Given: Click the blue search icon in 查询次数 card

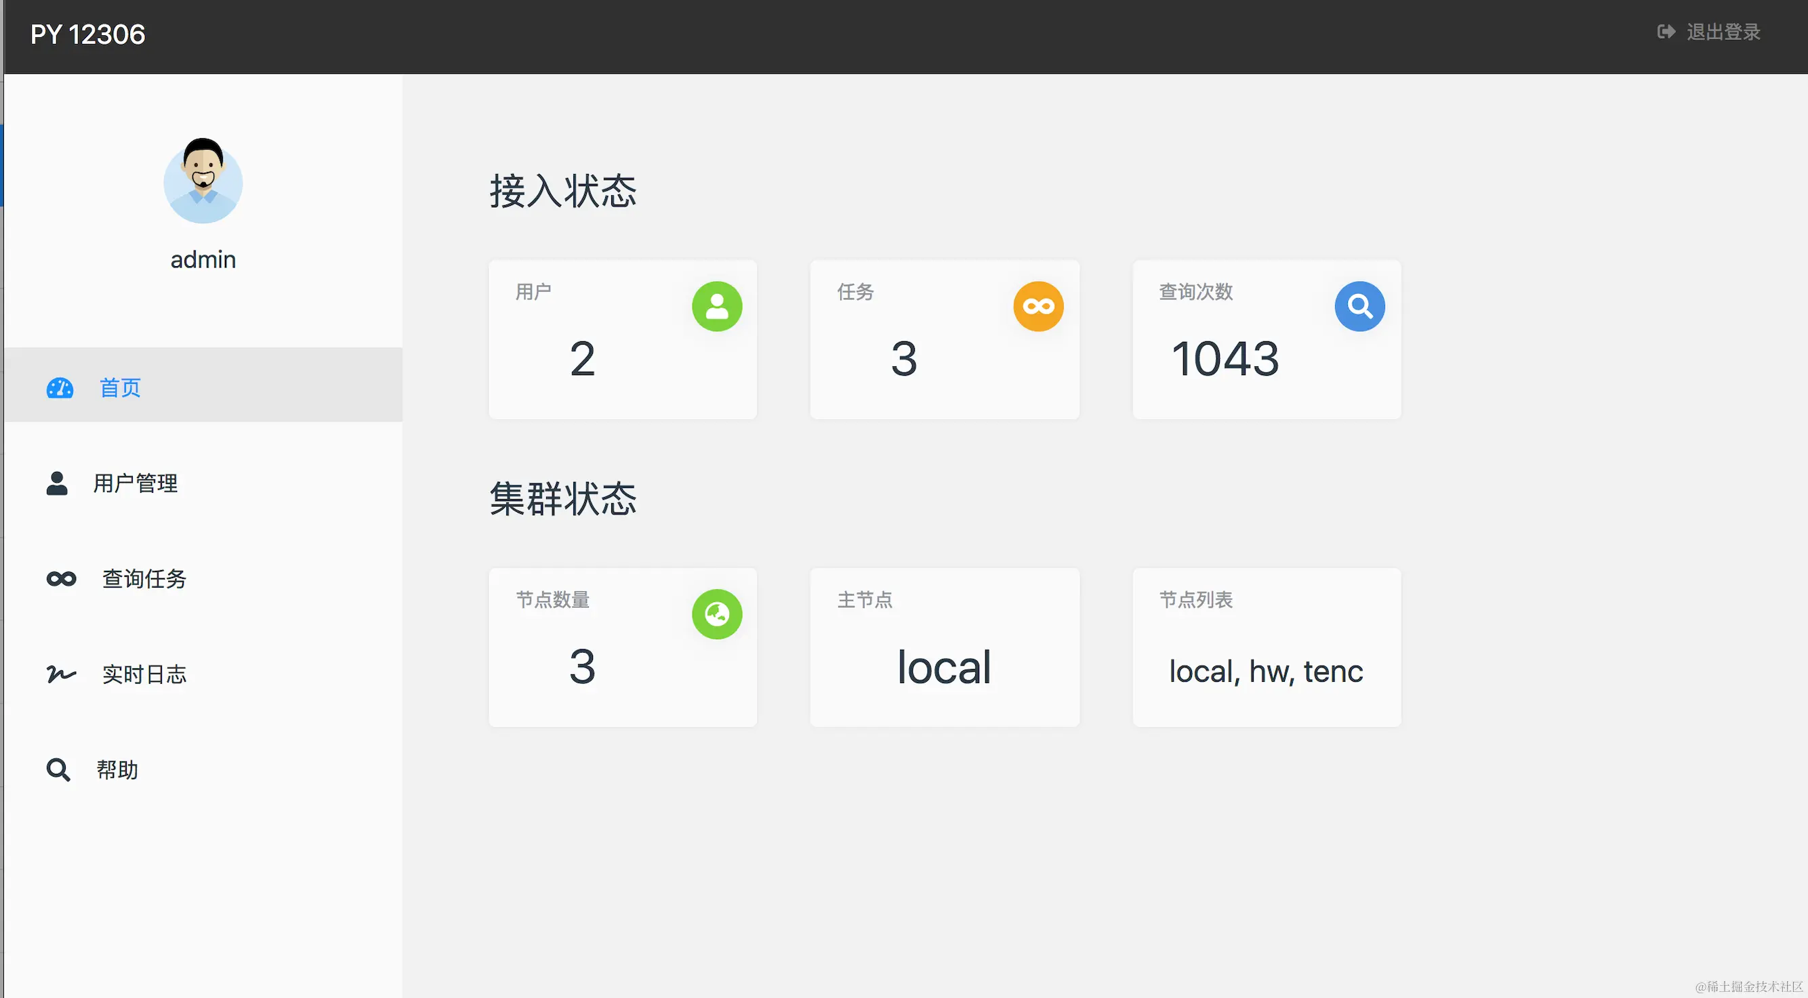Looking at the screenshot, I should pos(1359,307).
